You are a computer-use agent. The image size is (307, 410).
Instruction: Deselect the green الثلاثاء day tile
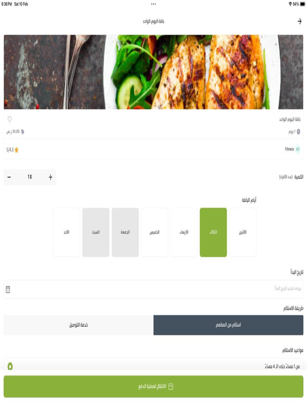coord(213,232)
